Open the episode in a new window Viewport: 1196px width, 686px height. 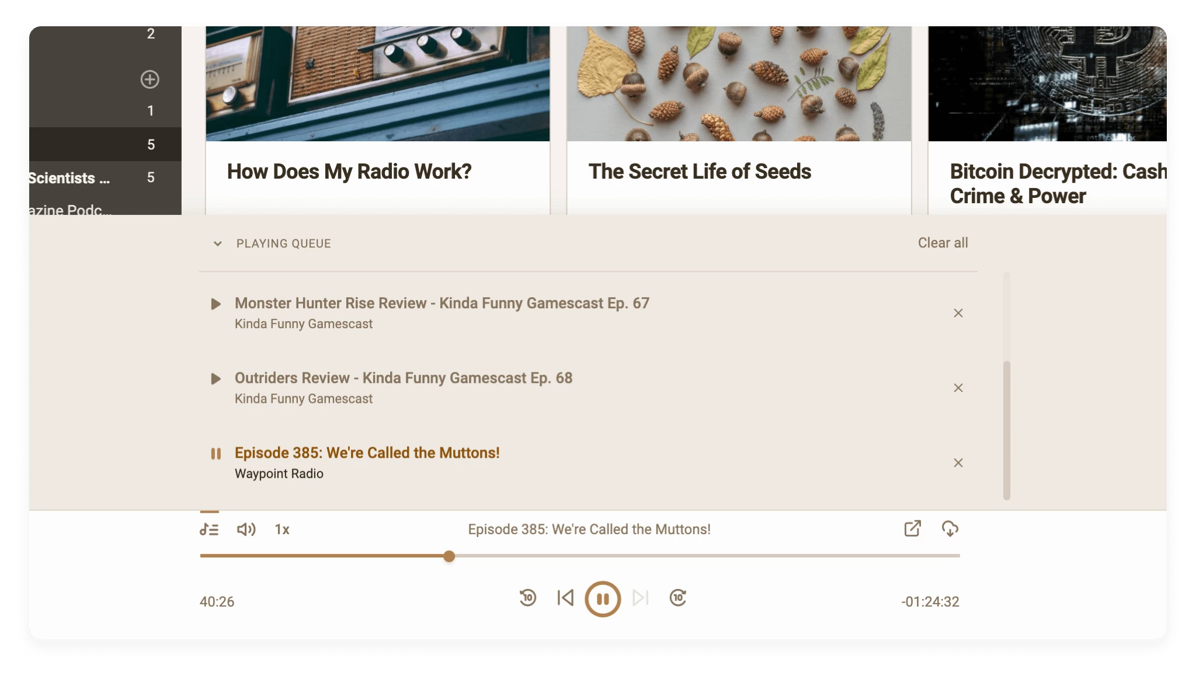[x=913, y=529]
